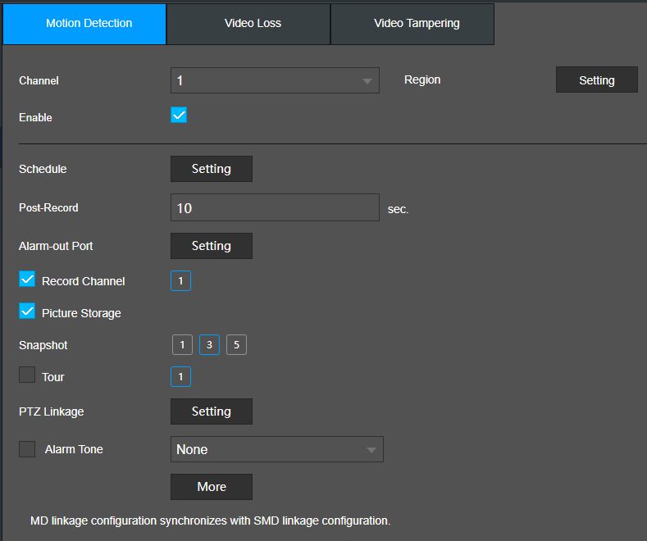Click the Post-Record seconds field
647x541 pixels.
[275, 208]
